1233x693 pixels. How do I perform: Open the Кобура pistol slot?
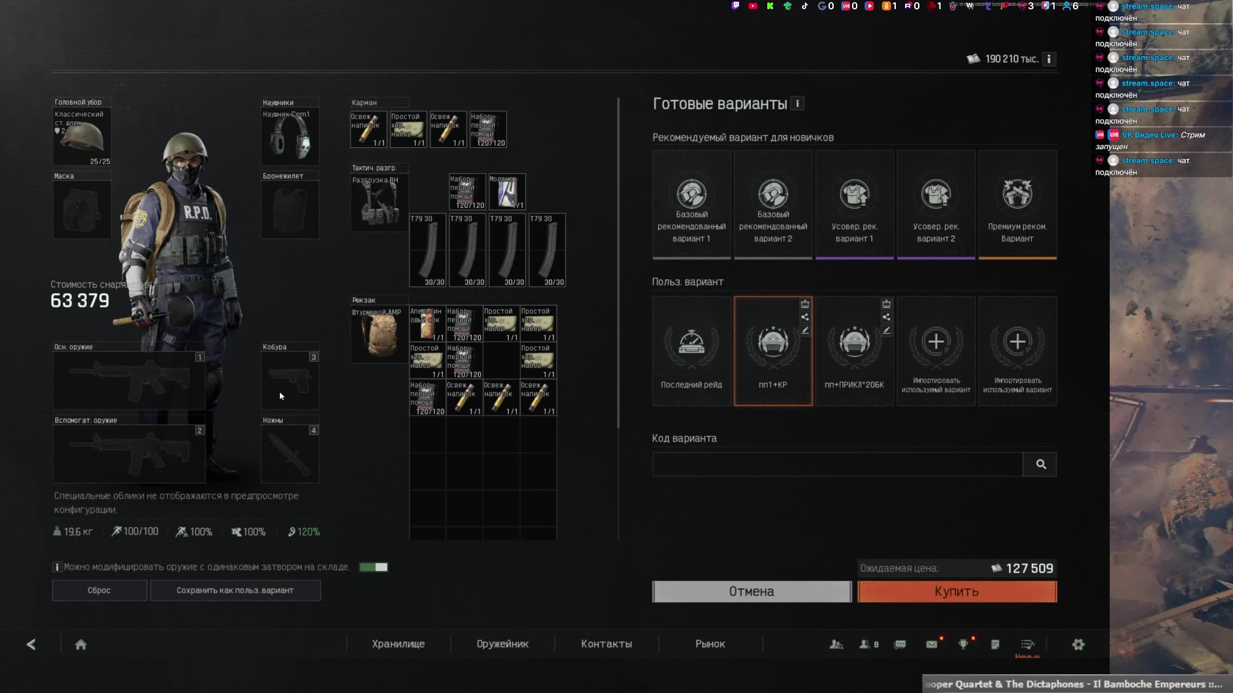point(290,381)
